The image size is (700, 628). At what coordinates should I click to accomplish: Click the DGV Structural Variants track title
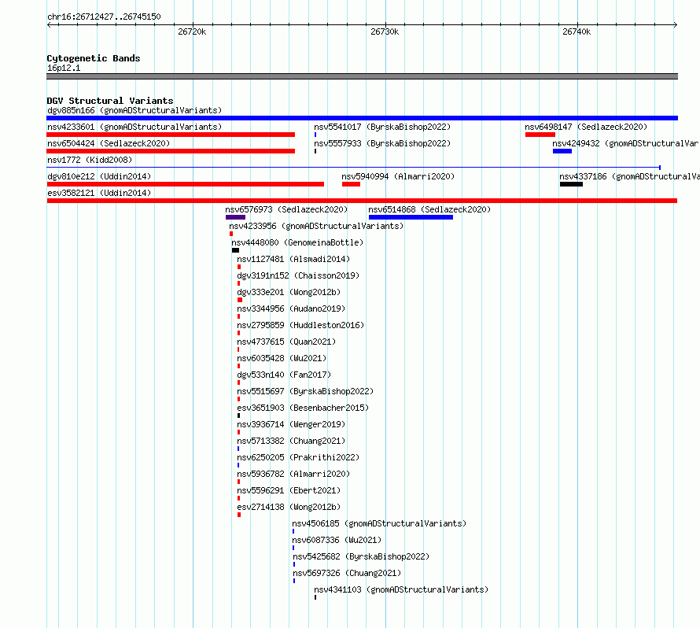[x=110, y=101]
